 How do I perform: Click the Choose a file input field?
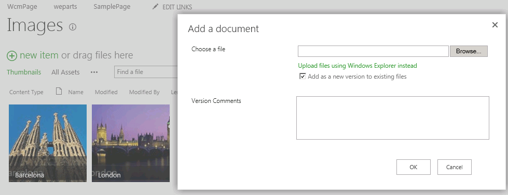click(x=373, y=51)
